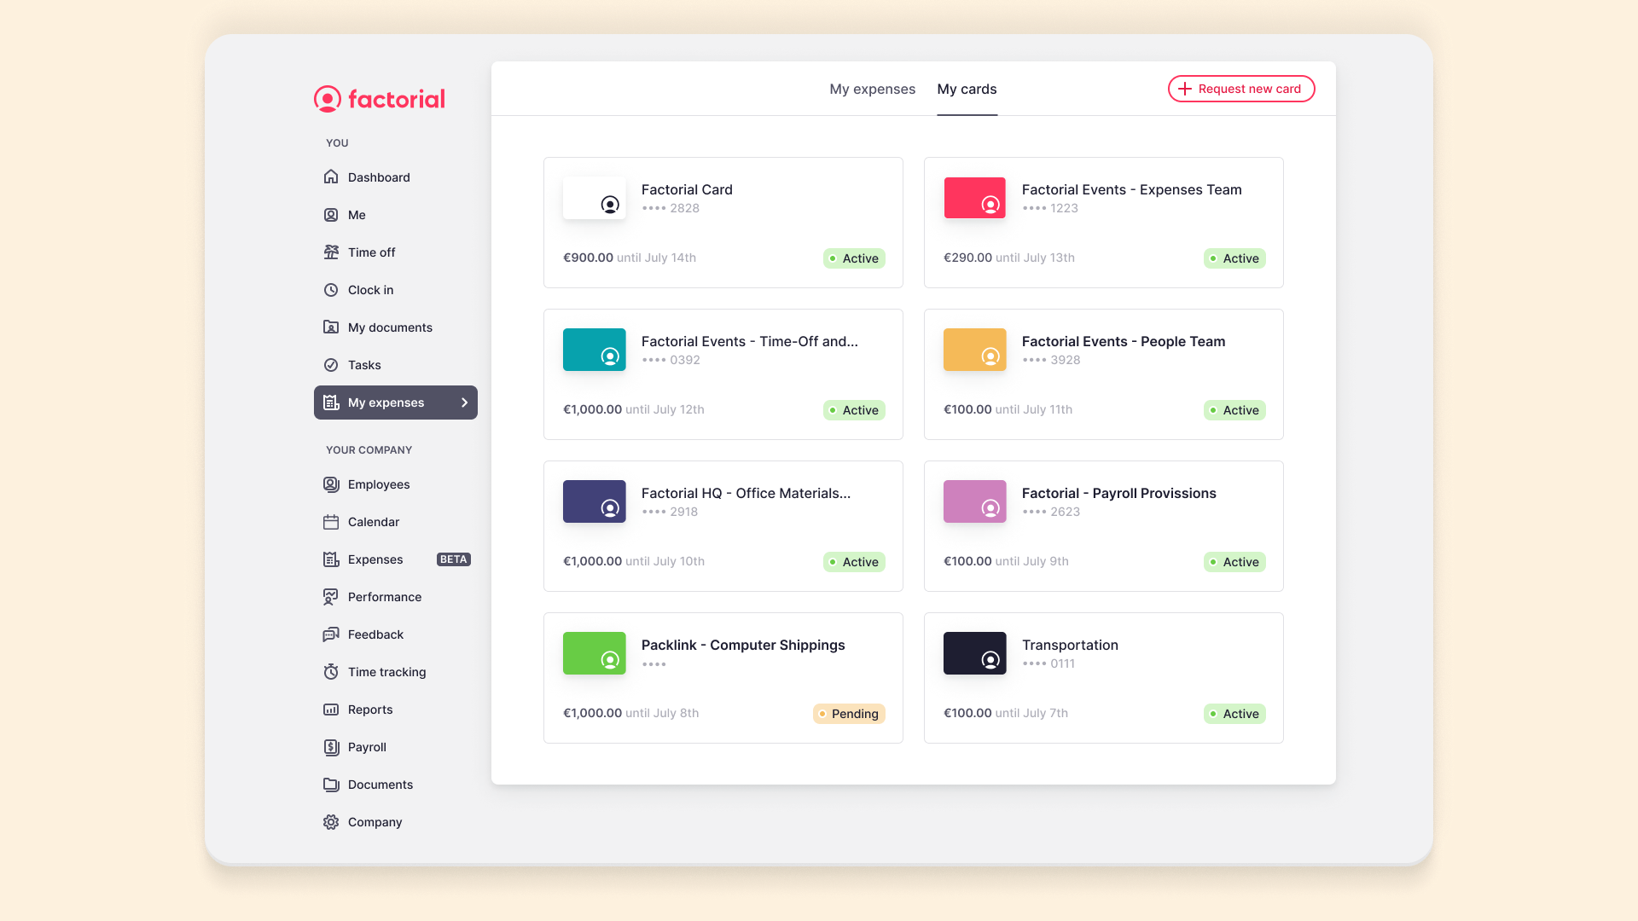Click red Expenses Team card thumbnail
Viewport: 1638px width, 921px height.
974,198
